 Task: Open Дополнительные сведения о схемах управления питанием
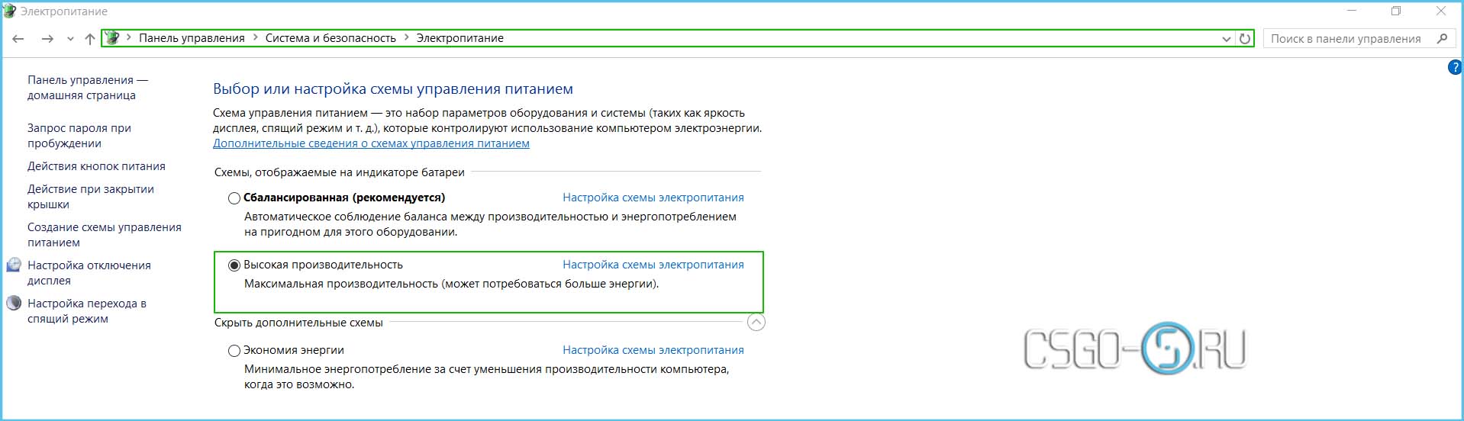[371, 143]
